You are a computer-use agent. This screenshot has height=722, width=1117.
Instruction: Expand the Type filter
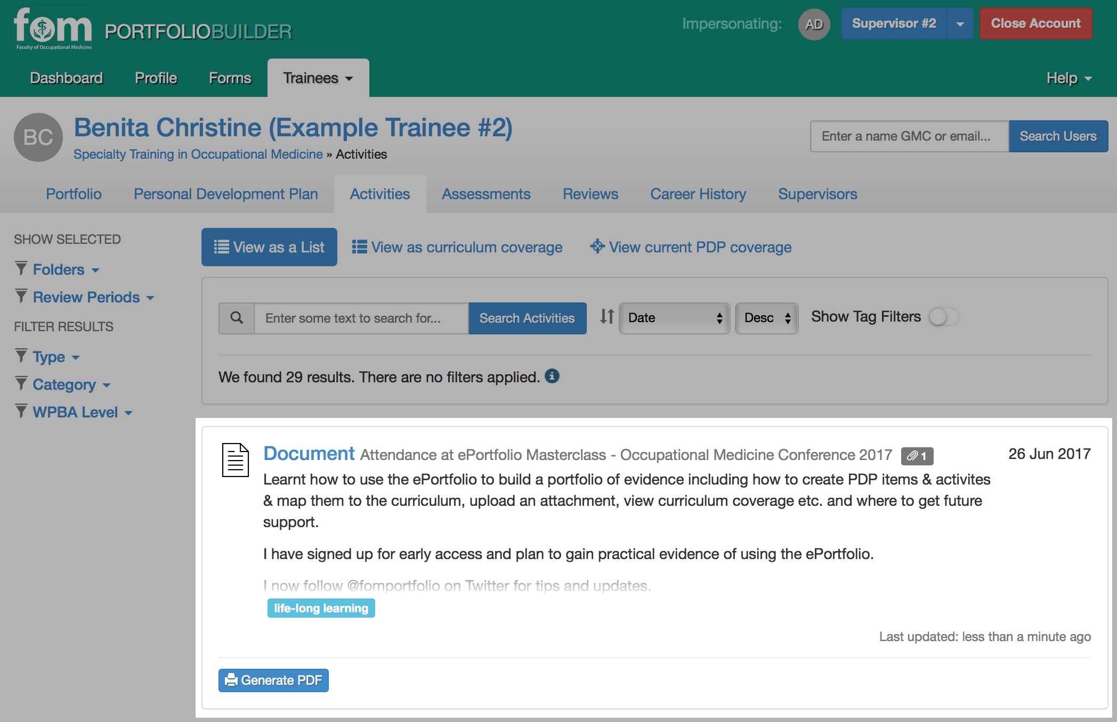click(56, 357)
